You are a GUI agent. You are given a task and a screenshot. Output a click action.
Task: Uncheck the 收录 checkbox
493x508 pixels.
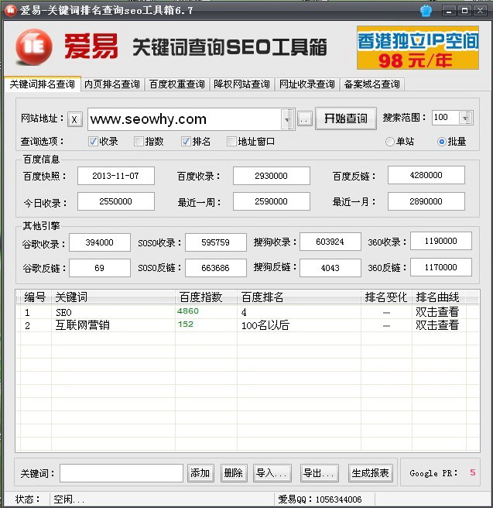pyautogui.click(x=93, y=141)
